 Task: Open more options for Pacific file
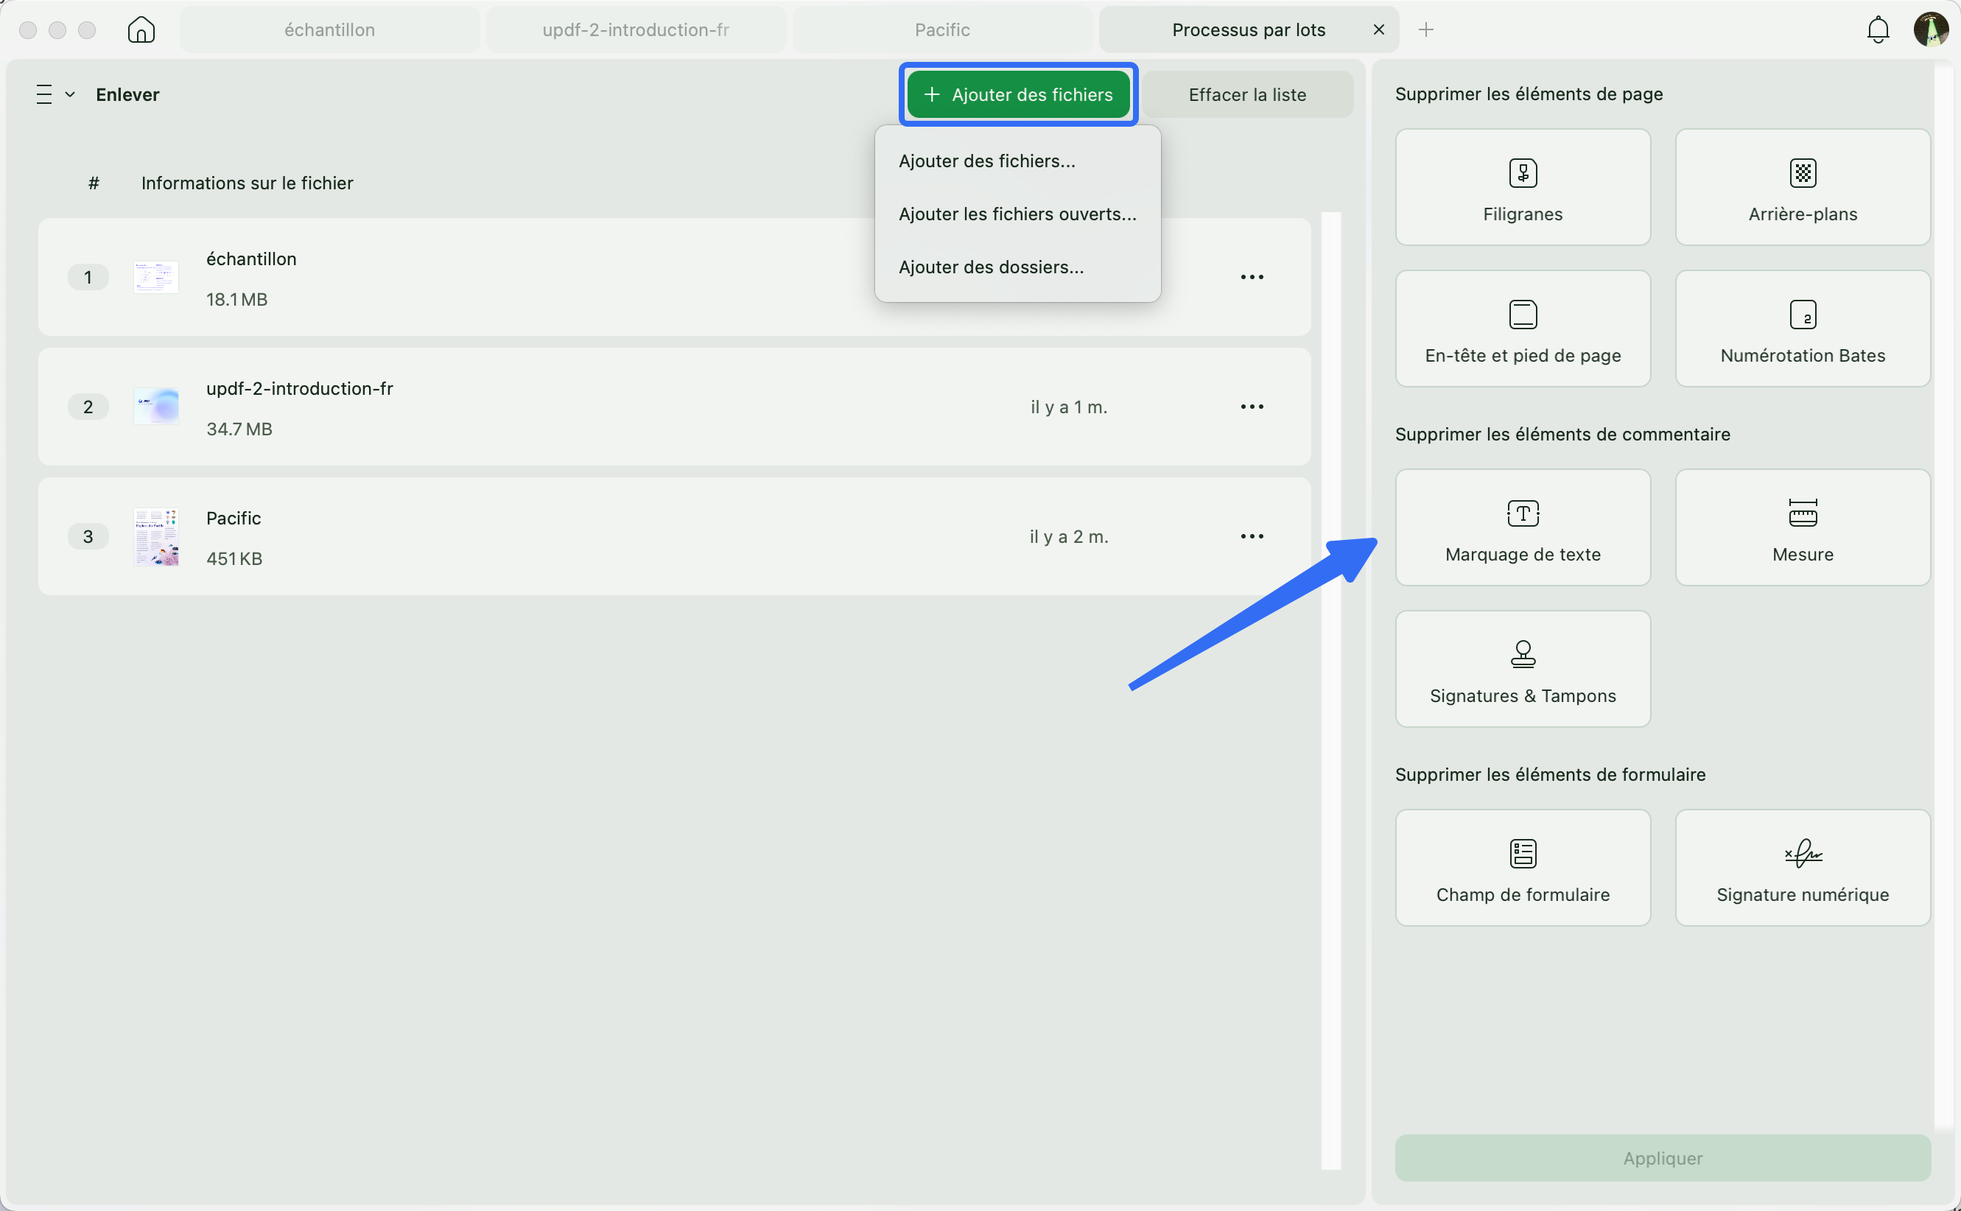click(x=1252, y=536)
